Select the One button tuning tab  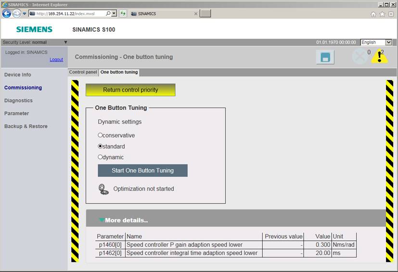point(119,72)
